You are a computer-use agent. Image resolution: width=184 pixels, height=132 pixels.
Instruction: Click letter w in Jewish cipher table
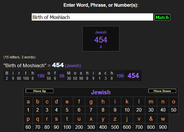pos(163,119)
